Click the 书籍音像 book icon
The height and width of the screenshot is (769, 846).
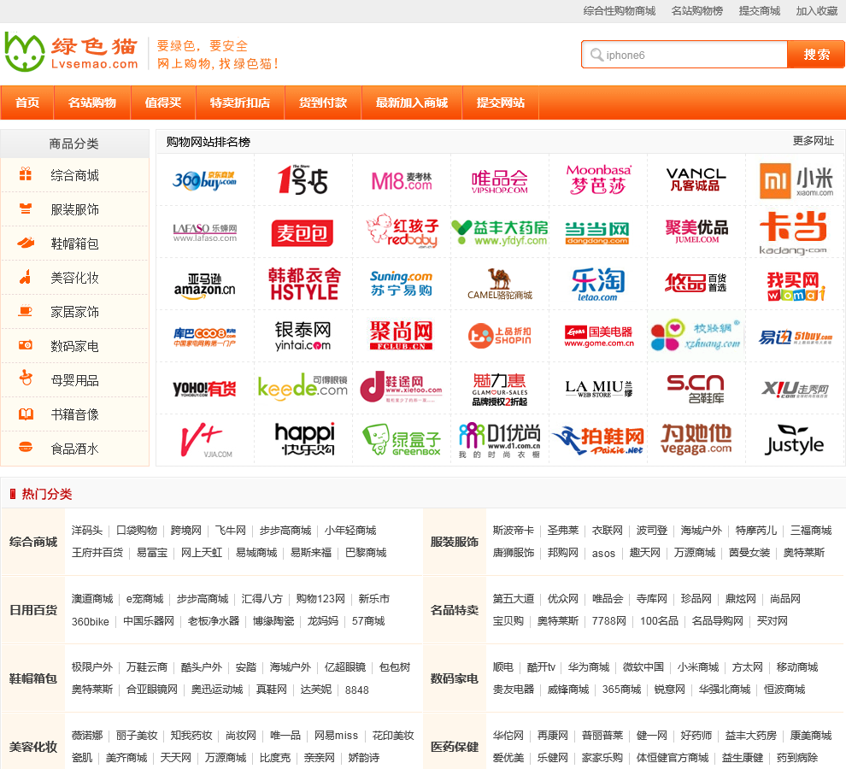tap(26, 414)
